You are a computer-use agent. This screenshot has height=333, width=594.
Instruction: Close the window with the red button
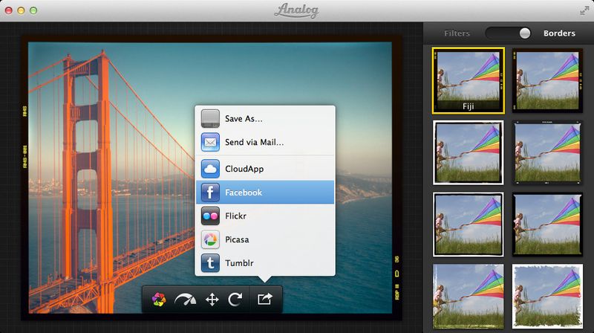point(9,10)
